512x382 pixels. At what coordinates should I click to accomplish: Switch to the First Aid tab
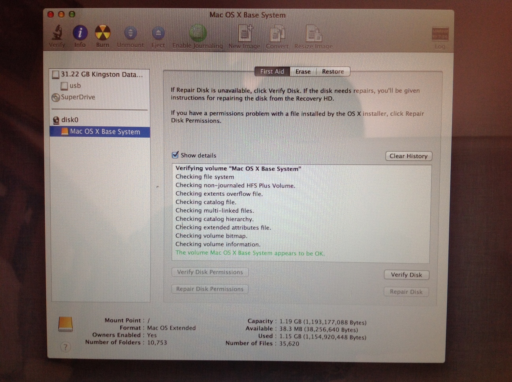[272, 71]
